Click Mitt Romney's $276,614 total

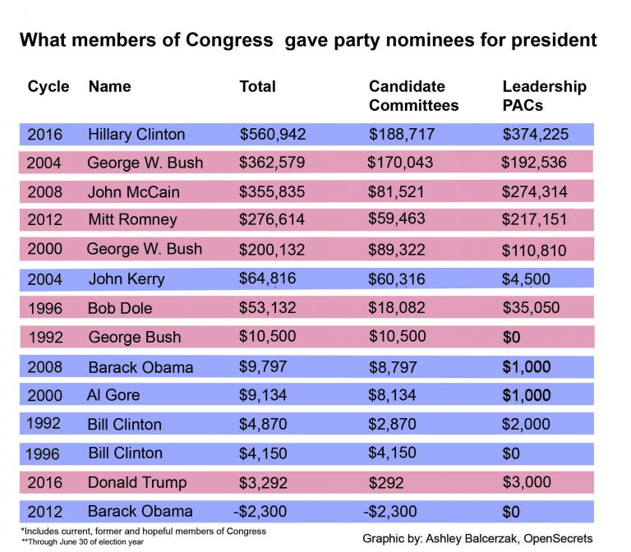(x=272, y=219)
